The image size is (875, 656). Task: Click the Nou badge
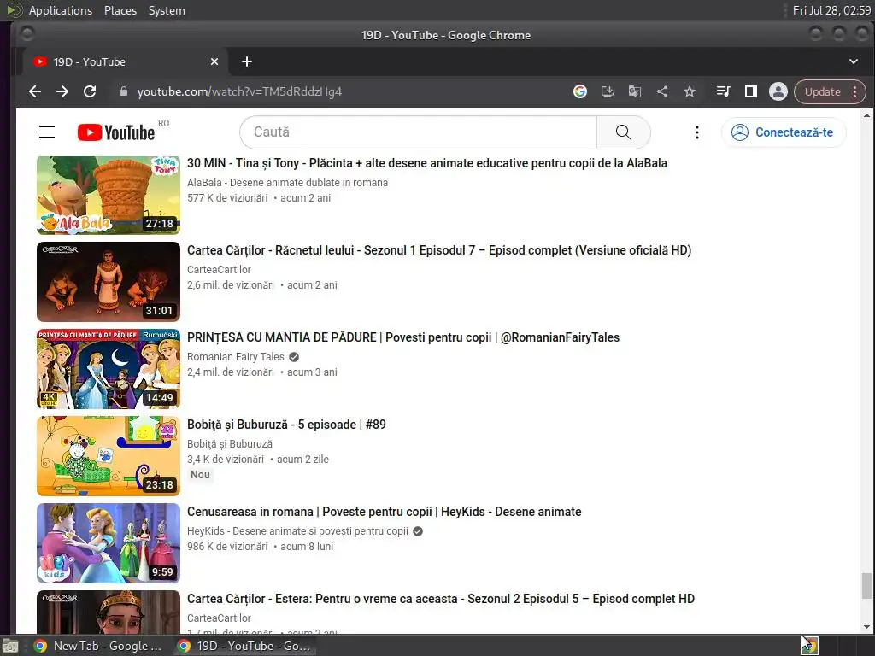click(x=200, y=475)
